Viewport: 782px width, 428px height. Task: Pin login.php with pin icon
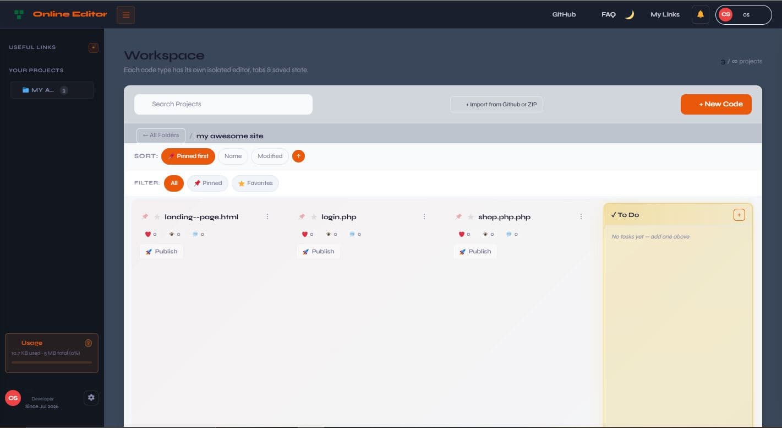[x=302, y=217]
